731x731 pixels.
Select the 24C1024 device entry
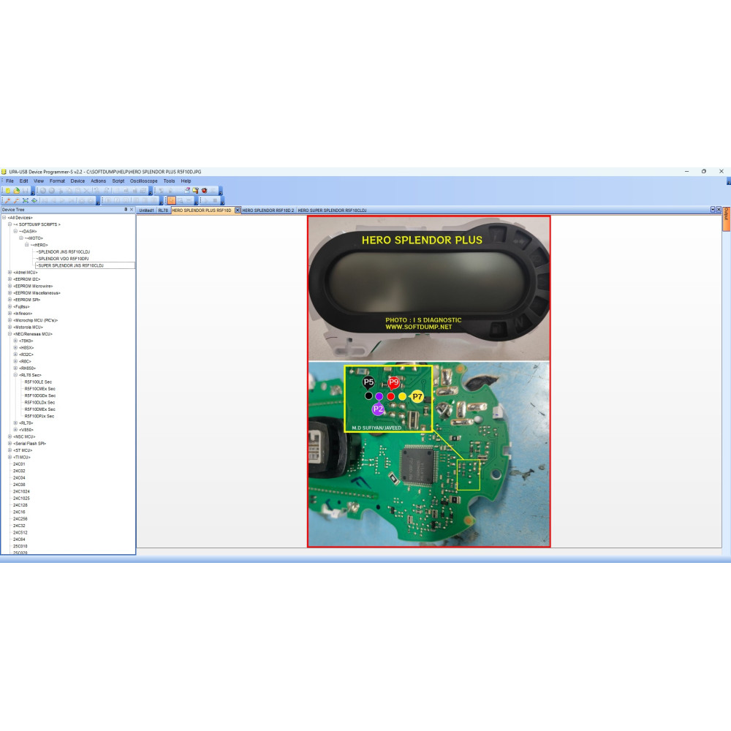coord(21,491)
